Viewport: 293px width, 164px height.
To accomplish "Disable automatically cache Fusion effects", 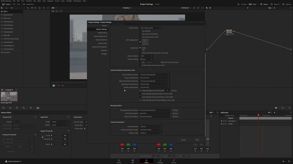I will point(140,100).
